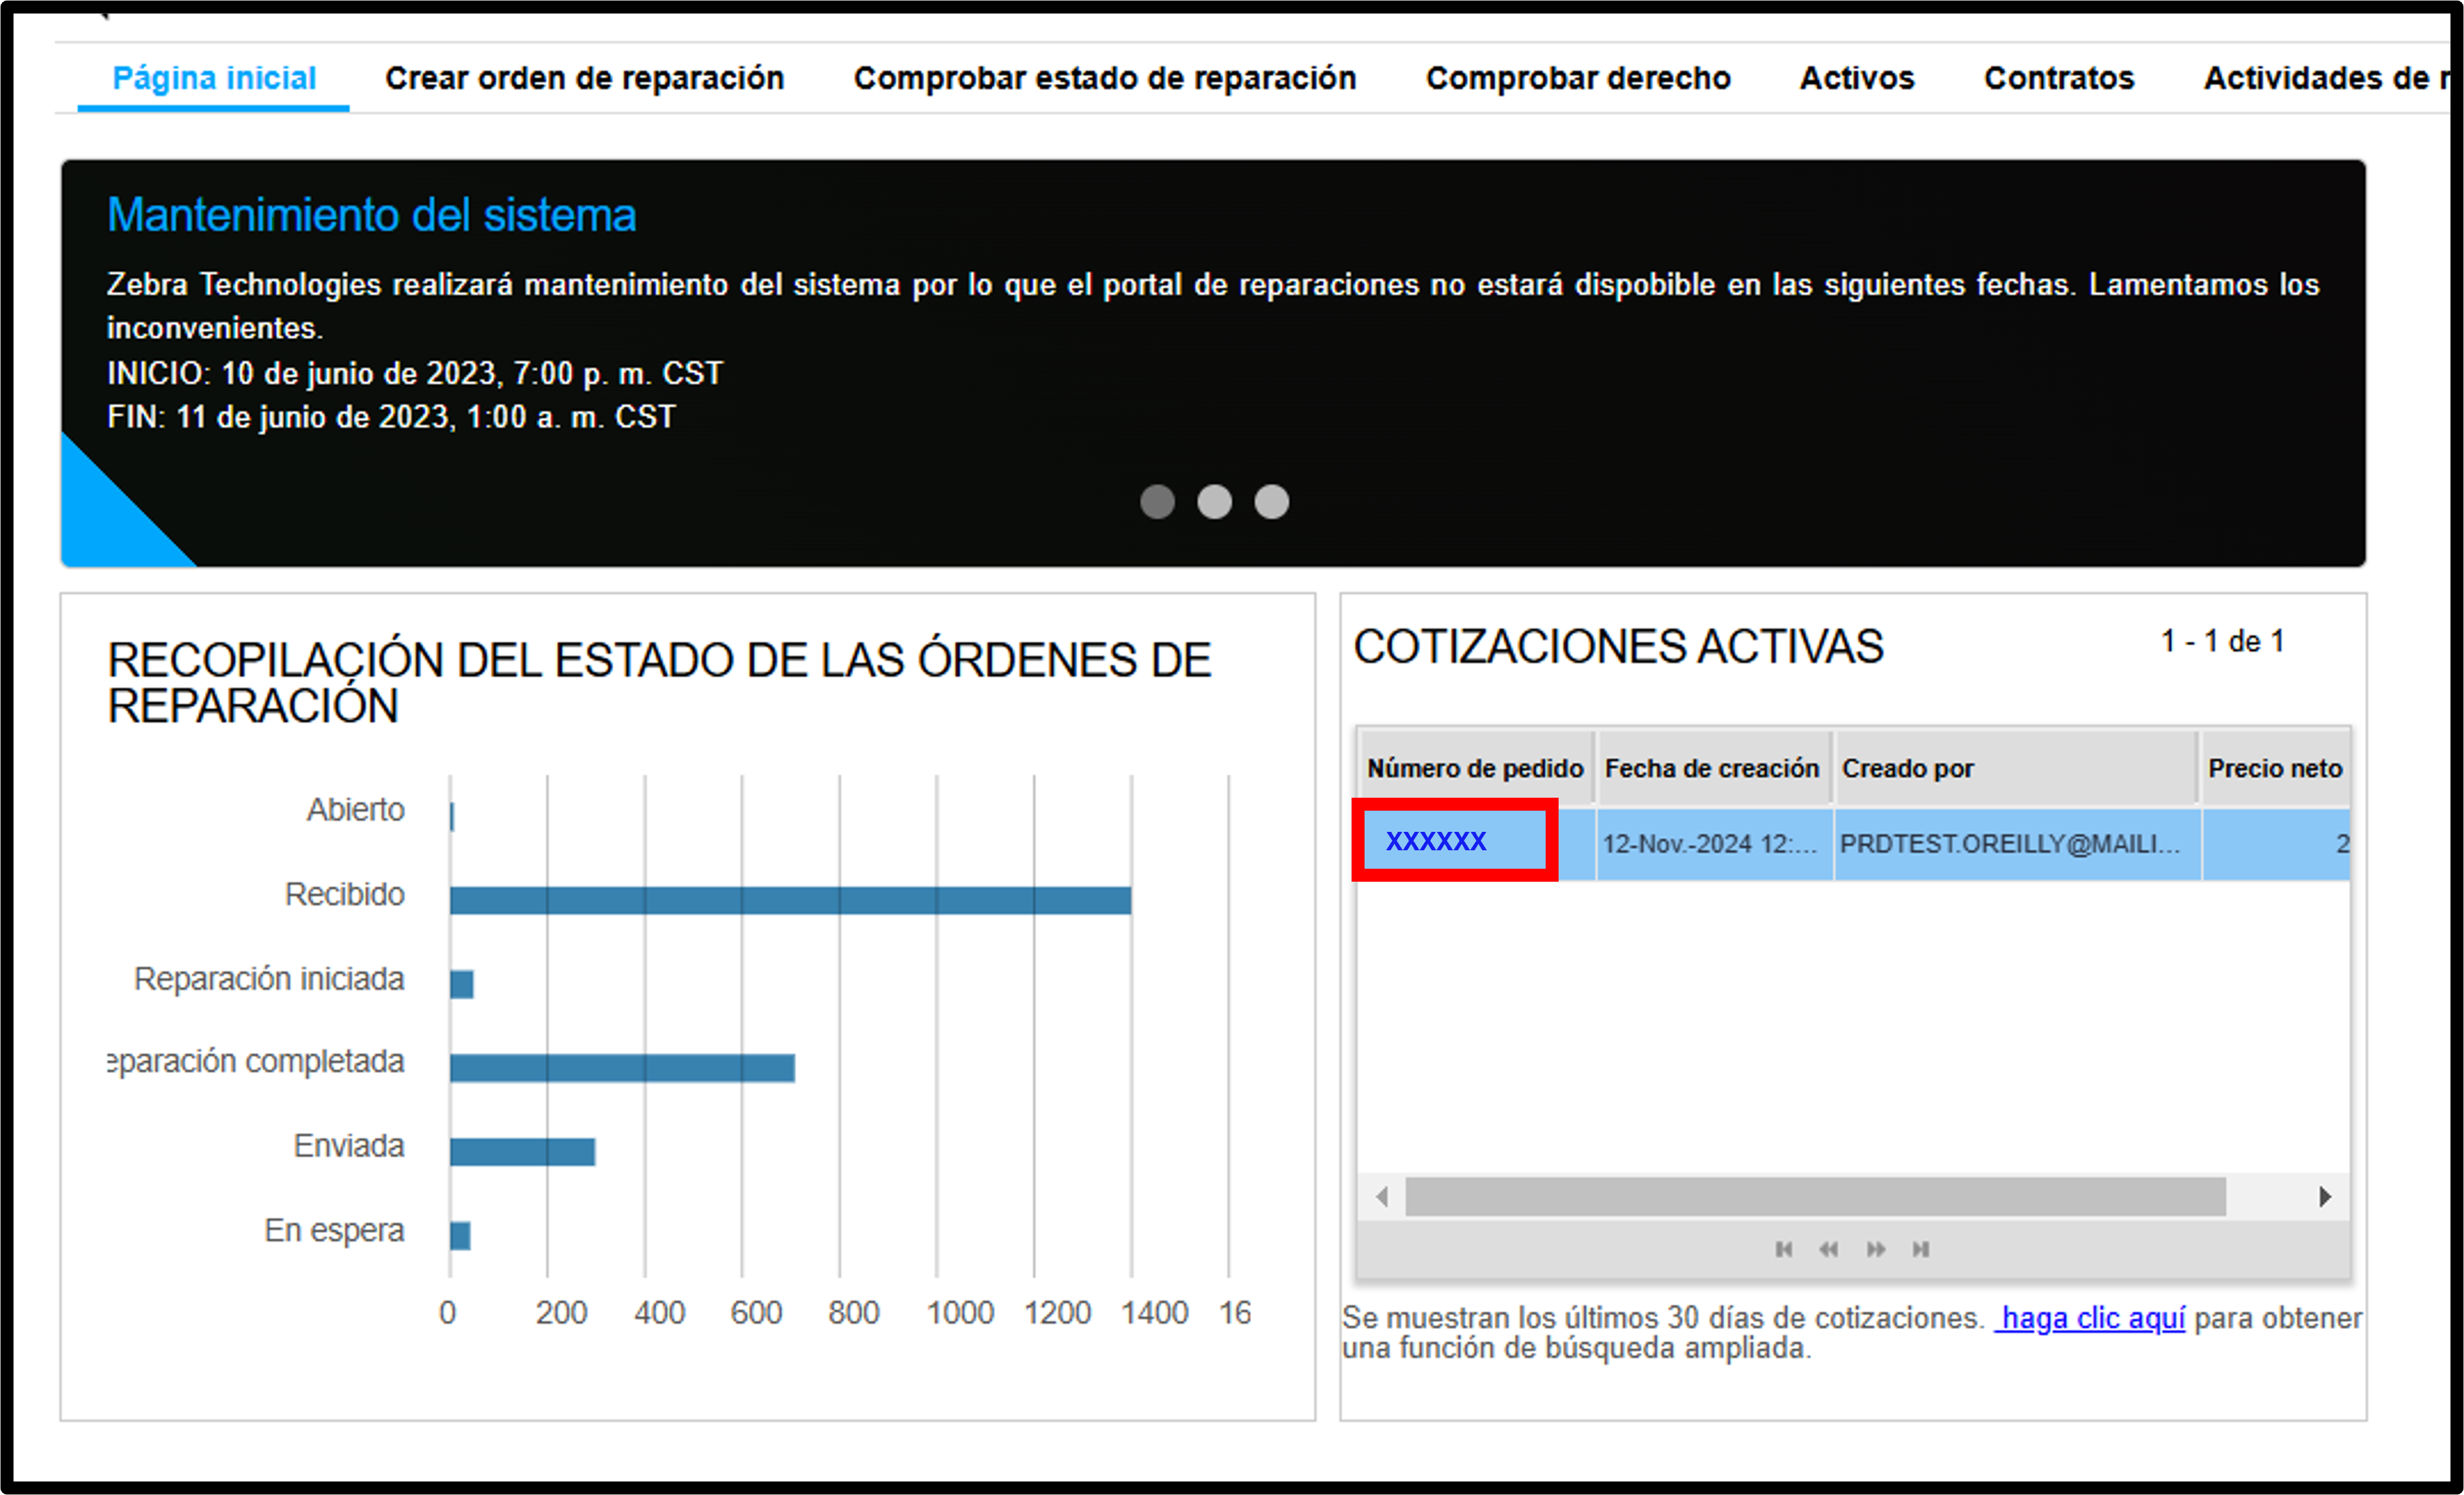Select the first banner carousel dot
The height and width of the screenshot is (1495, 2464).
tap(1157, 501)
